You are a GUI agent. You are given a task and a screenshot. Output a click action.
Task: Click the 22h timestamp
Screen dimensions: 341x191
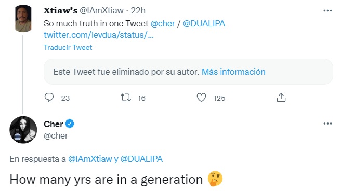(138, 10)
